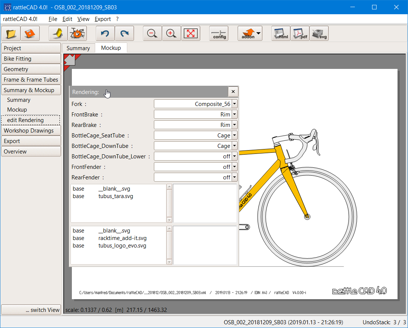The width and height of the screenshot is (408, 328).
Task: Open the Geometry section
Action: (x=31, y=69)
